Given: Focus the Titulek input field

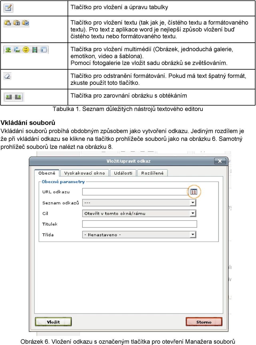Looking at the screenshot, I should point(139,224).
